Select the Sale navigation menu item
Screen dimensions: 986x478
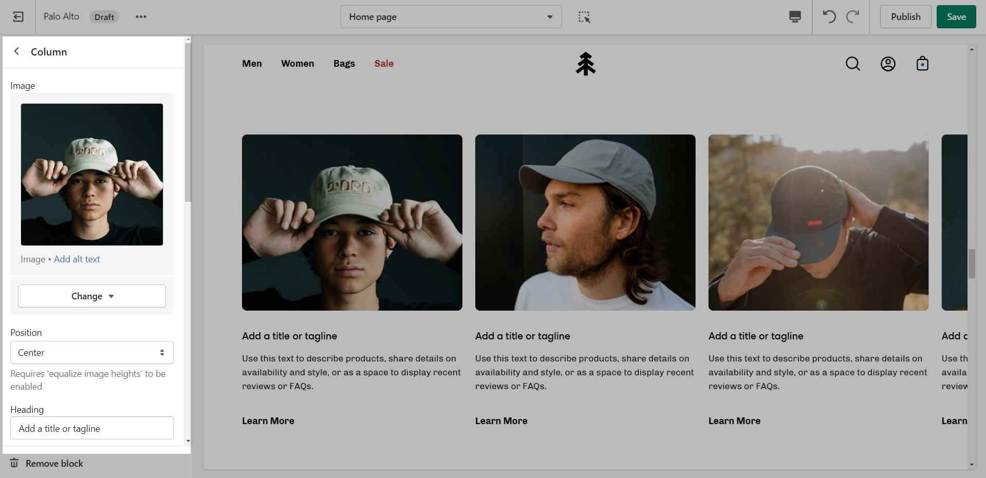384,64
